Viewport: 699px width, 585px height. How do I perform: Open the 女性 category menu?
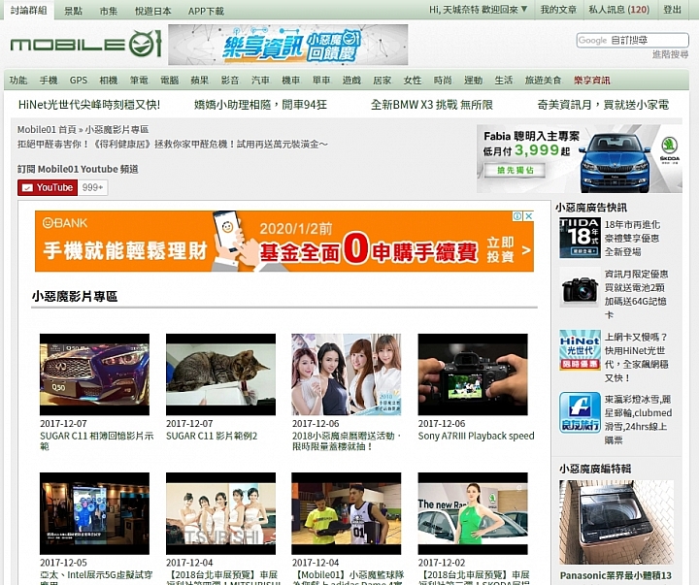pyautogui.click(x=413, y=81)
